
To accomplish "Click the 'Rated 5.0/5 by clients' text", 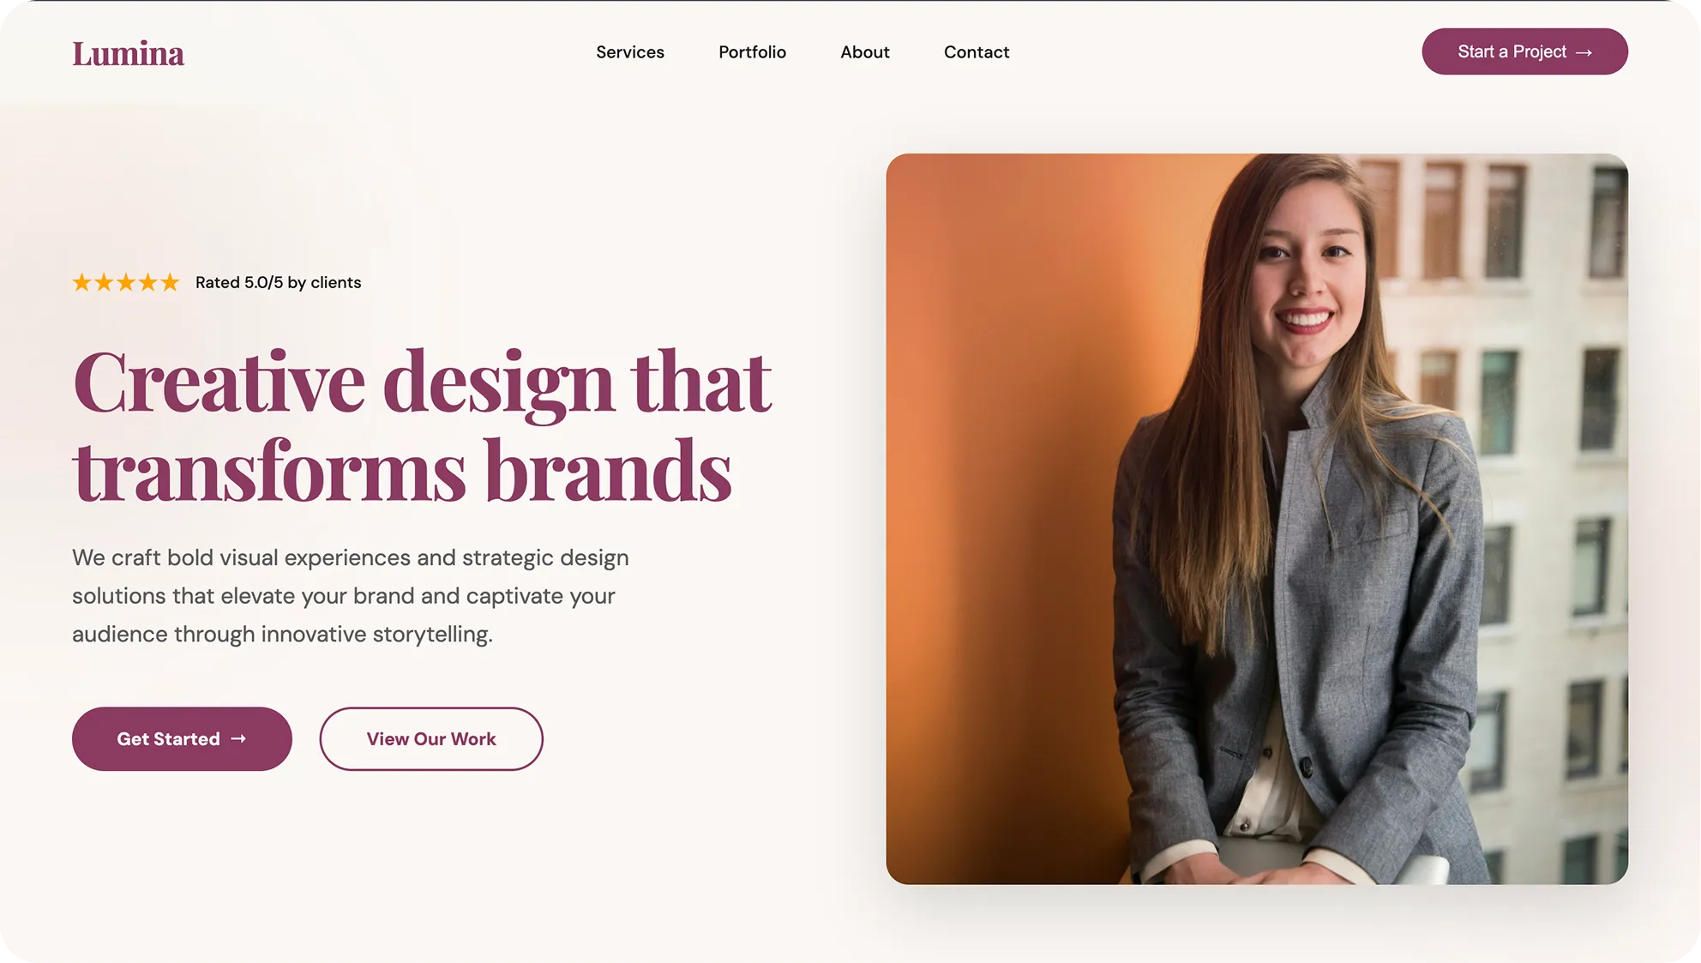I will 279,282.
